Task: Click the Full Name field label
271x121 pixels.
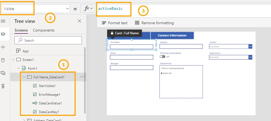Action: pyautogui.click(x=115, y=42)
